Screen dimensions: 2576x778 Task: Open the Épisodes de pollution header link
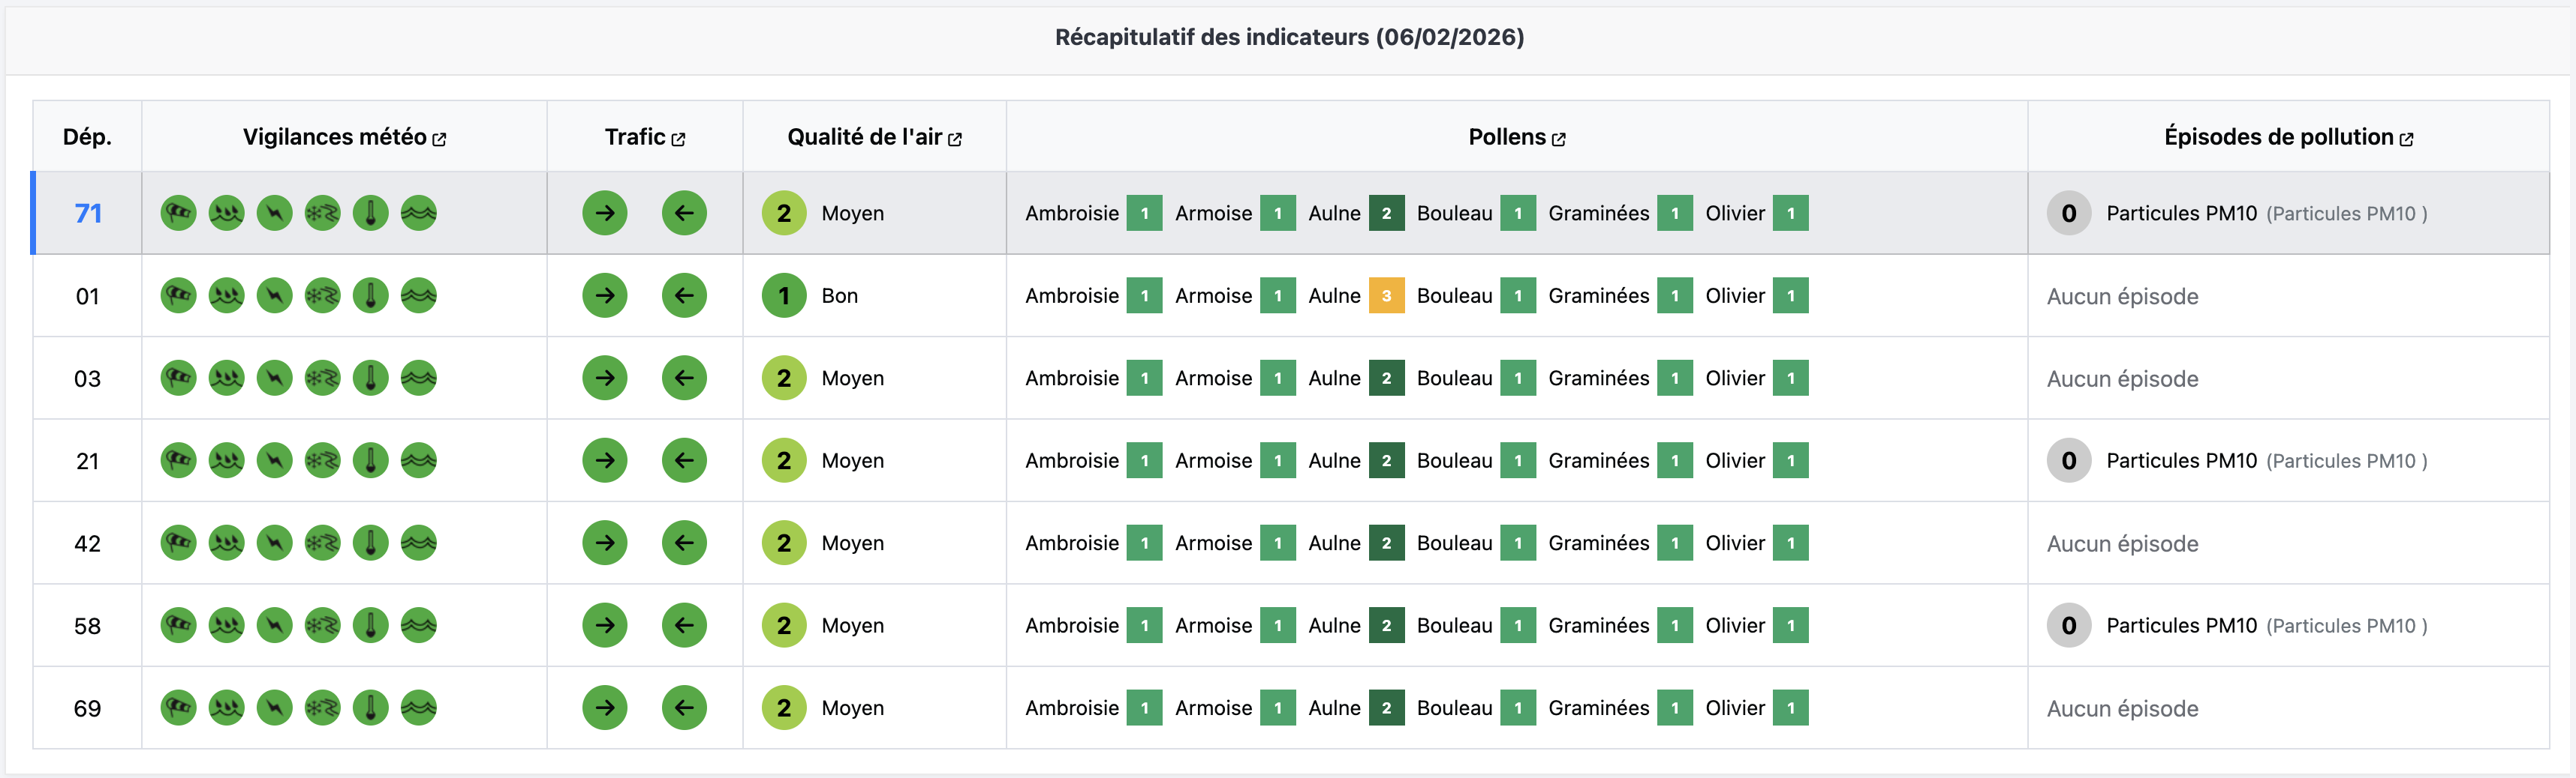tap(2406, 139)
